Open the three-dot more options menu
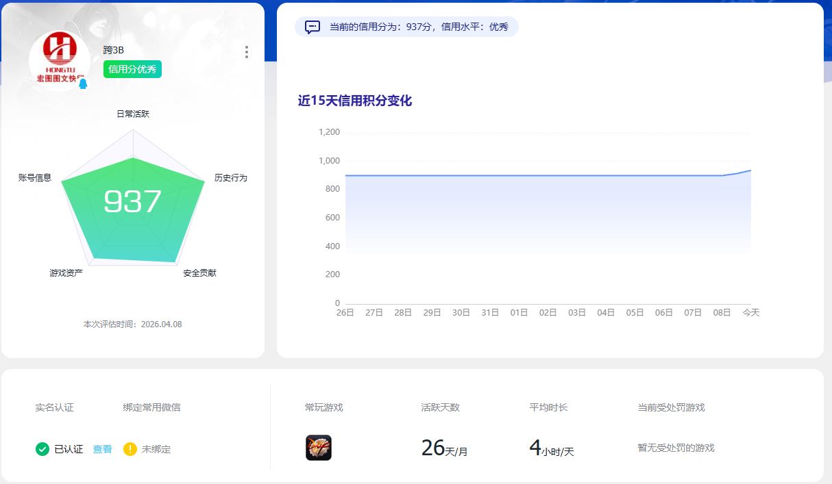Image resolution: width=832 pixels, height=484 pixels. point(247,52)
